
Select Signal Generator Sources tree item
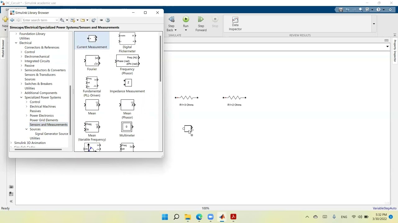(51, 134)
